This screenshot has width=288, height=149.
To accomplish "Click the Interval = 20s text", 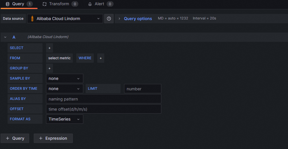I will click(204, 18).
